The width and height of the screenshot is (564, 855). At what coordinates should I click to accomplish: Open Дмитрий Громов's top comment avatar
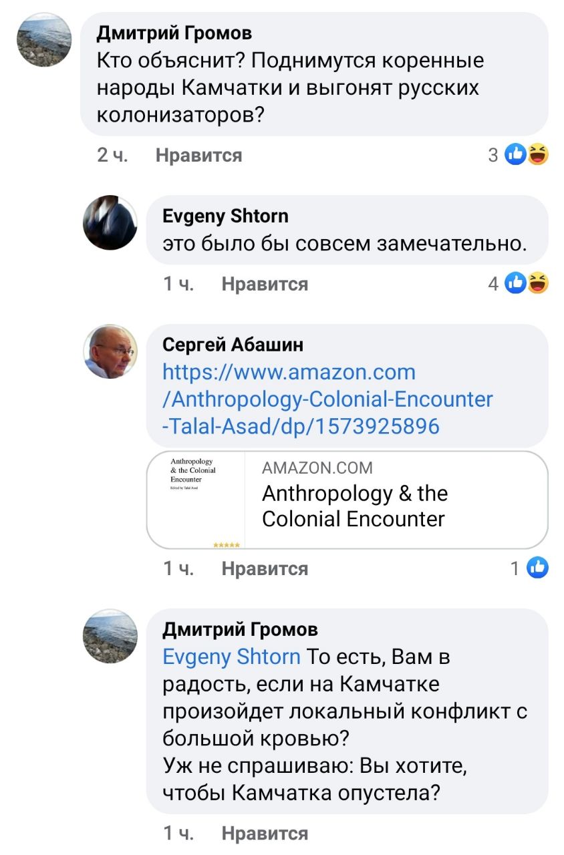coord(43,39)
